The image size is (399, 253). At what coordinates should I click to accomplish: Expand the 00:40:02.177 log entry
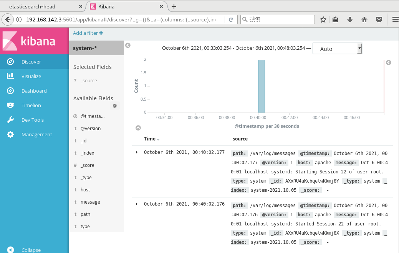click(x=137, y=152)
